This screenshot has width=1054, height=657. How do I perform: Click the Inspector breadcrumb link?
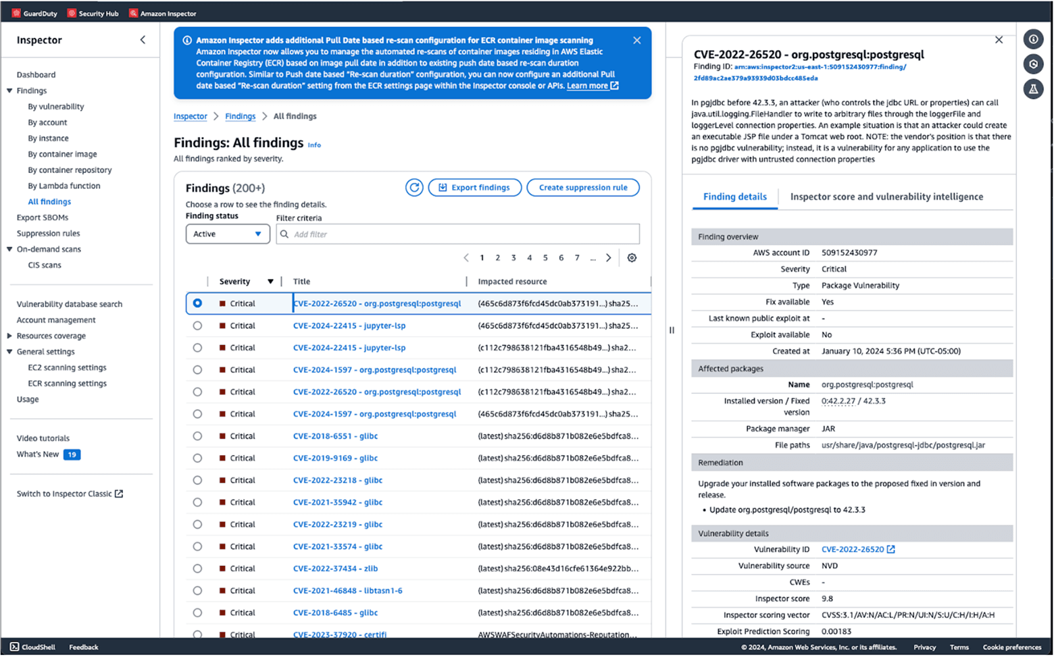pos(190,116)
